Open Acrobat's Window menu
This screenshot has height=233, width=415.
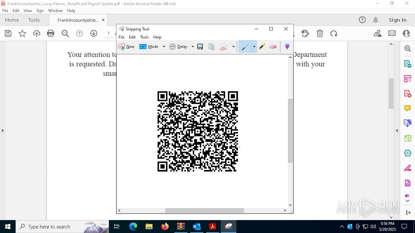point(55,11)
